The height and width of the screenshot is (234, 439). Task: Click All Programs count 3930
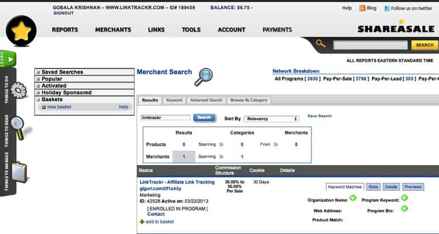pos(313,79)
